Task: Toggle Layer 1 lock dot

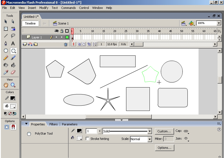Action: [62, 37]
